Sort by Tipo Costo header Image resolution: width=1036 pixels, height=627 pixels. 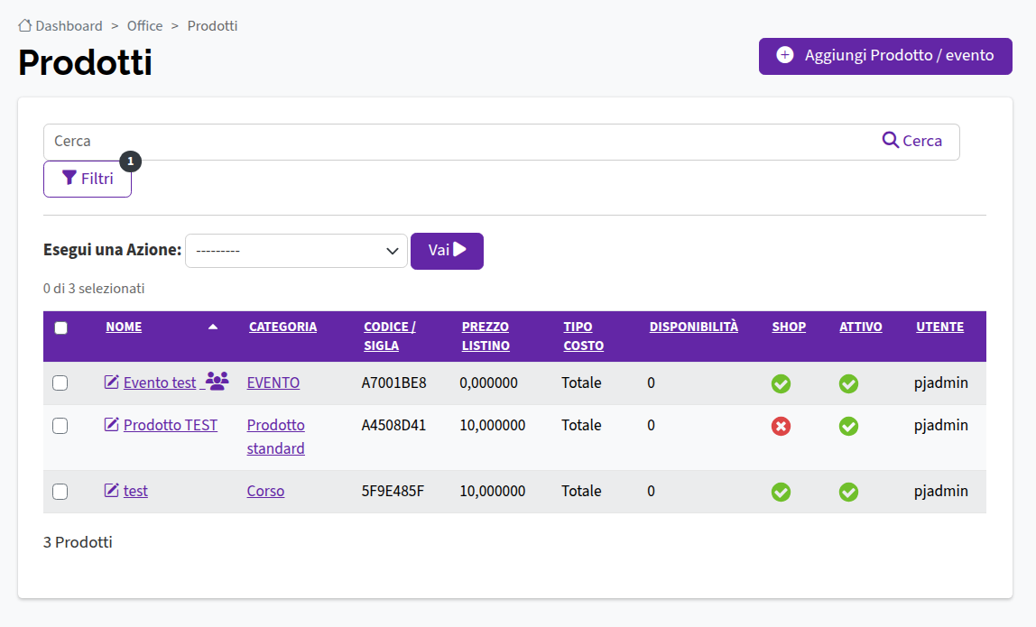pos(583,336)
